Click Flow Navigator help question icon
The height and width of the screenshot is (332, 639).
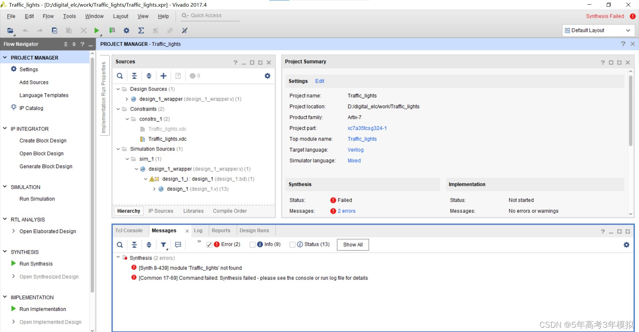point(82,44)
